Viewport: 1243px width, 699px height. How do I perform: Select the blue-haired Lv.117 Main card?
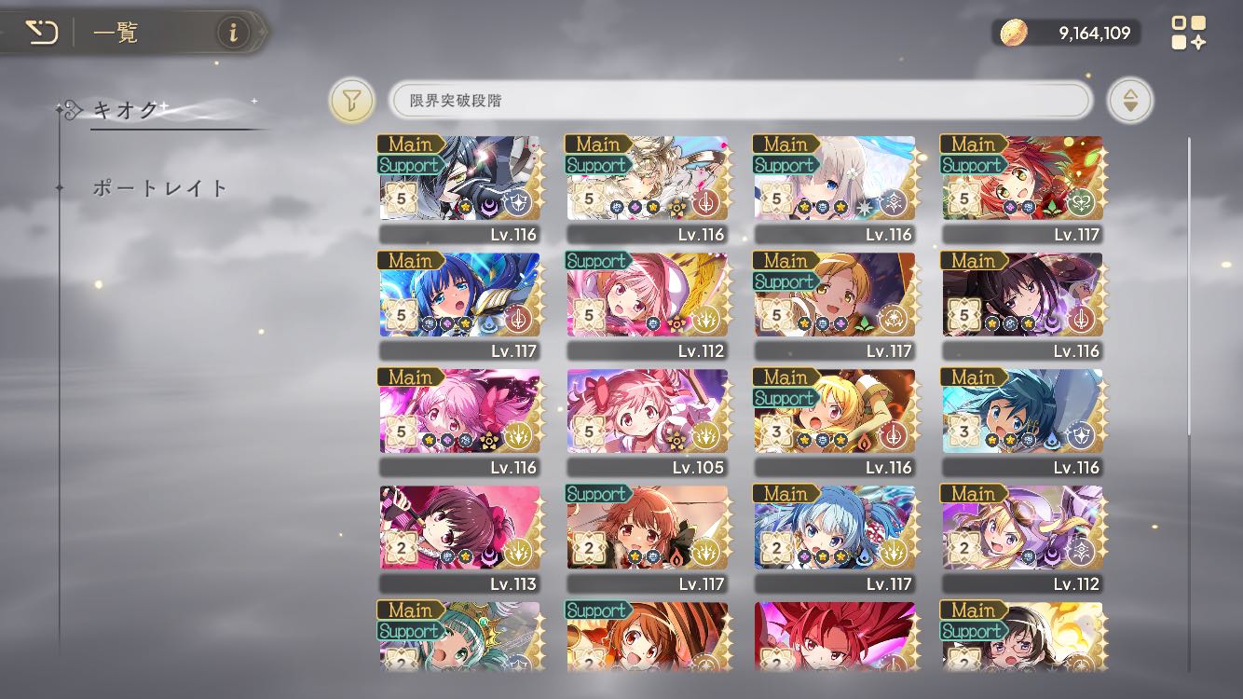pos(459,306)
